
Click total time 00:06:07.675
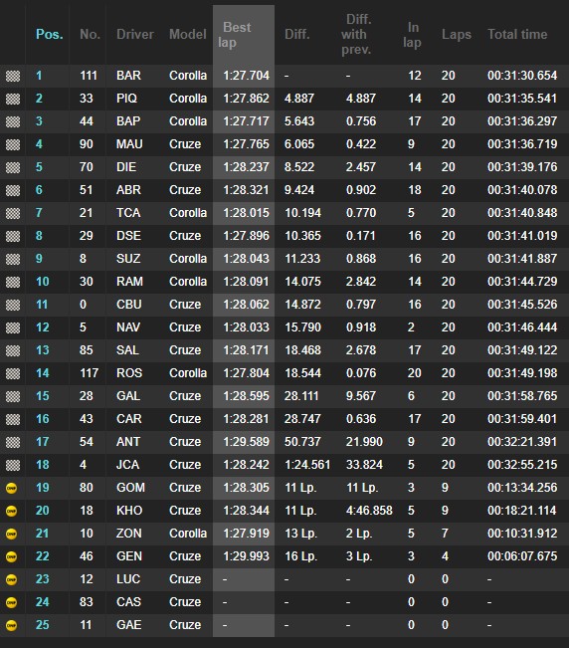[x=522, y=556]
